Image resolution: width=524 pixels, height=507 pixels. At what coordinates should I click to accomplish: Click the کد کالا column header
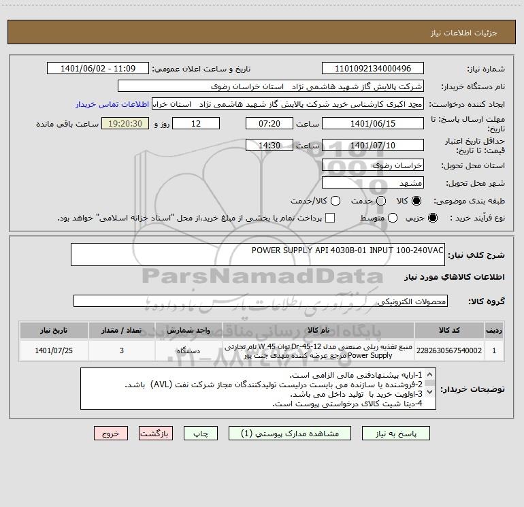pyautogui.click(x=449, y=330)
